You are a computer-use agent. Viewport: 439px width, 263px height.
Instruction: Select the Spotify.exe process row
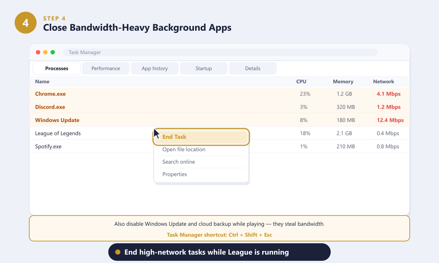point(219,146)
